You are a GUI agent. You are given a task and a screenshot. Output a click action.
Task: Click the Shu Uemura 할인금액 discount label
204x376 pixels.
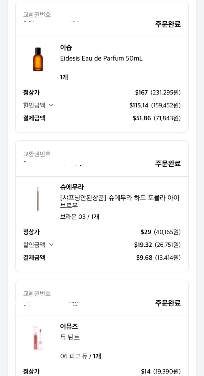34,244
